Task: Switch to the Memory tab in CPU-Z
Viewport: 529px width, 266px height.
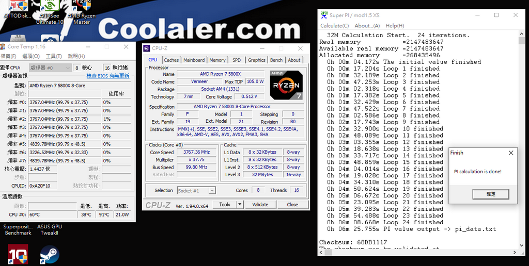Action: [x=217, y=60]
